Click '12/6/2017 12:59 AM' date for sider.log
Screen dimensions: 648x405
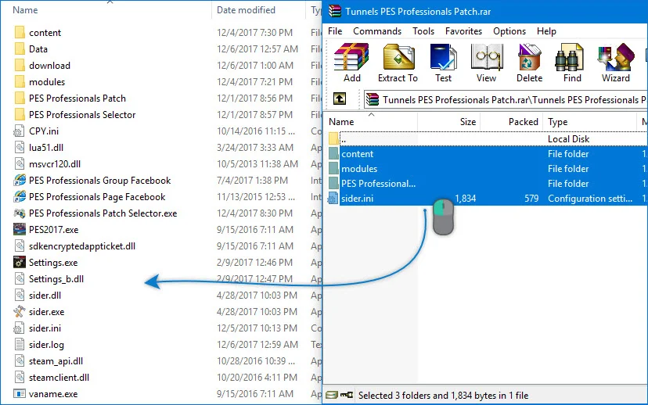(x=257, y=344)
